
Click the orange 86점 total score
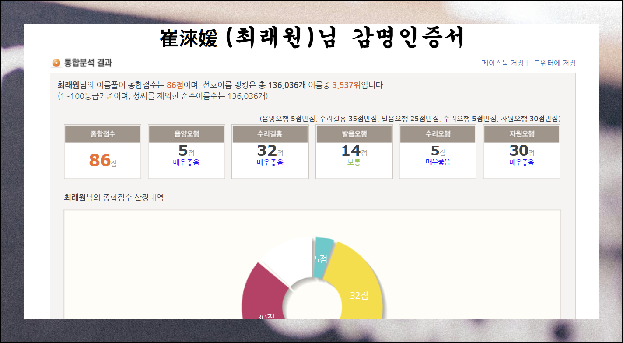[102, 161]
